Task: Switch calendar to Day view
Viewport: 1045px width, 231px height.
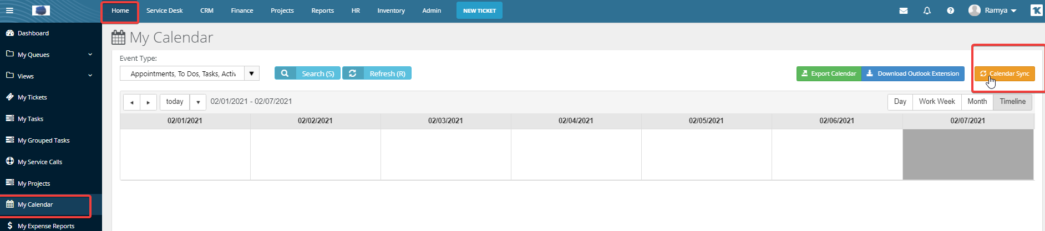Action: [900, 102]
